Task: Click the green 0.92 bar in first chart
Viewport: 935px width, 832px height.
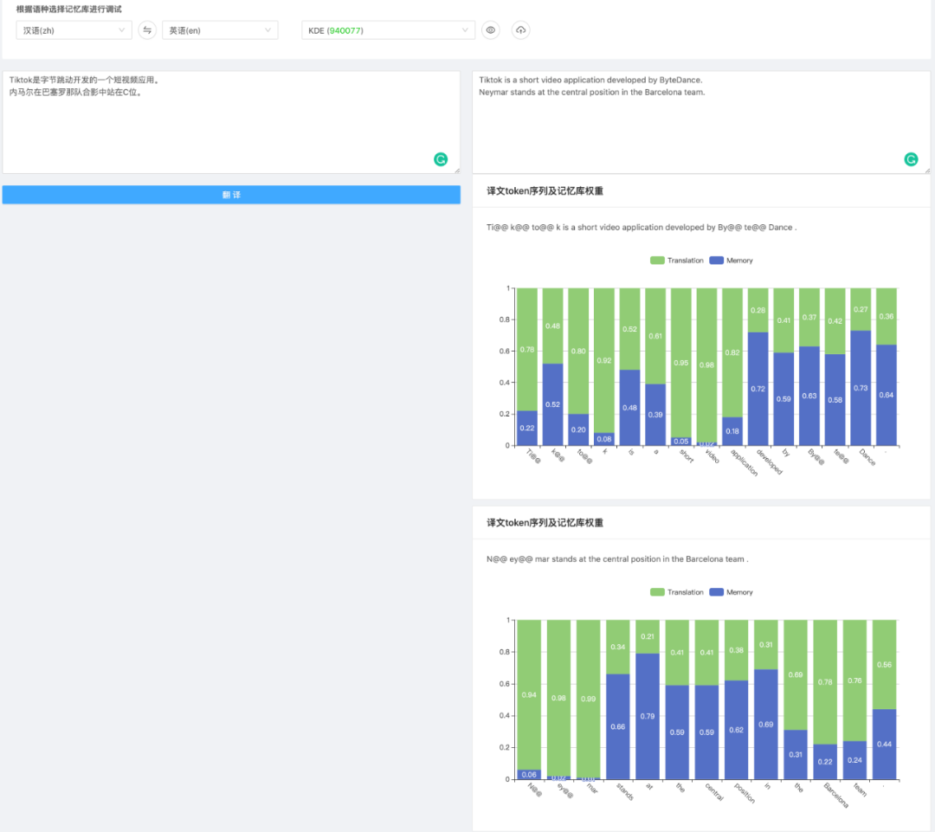Action: coord(604,359)
